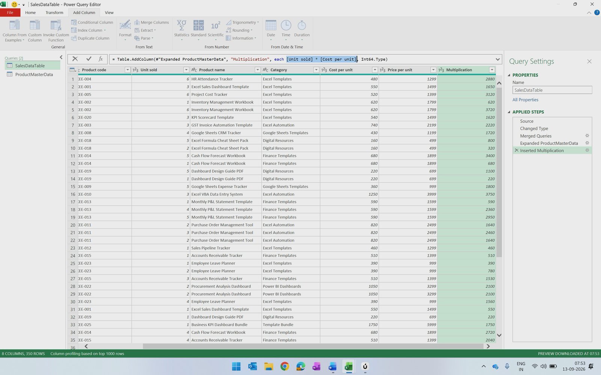601x375 pixels.
Task: Click Duplicate Column button
Action: [90, 38]
